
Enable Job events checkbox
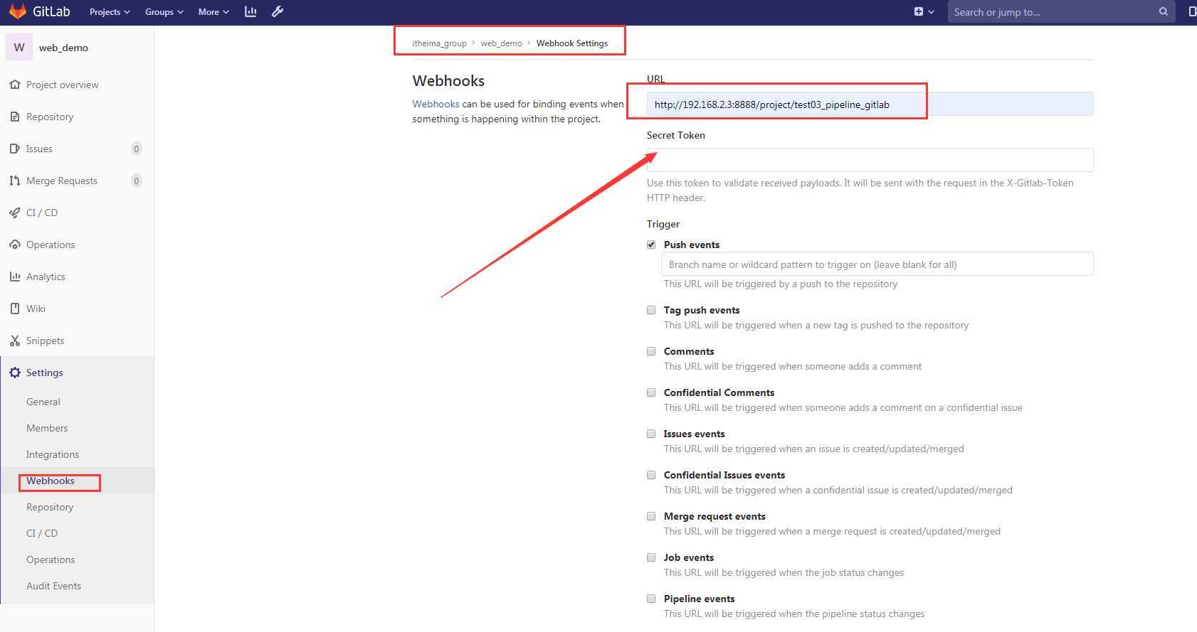tap(651, 557)
